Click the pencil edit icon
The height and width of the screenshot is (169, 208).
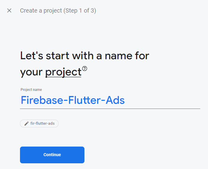coord(27,124)
